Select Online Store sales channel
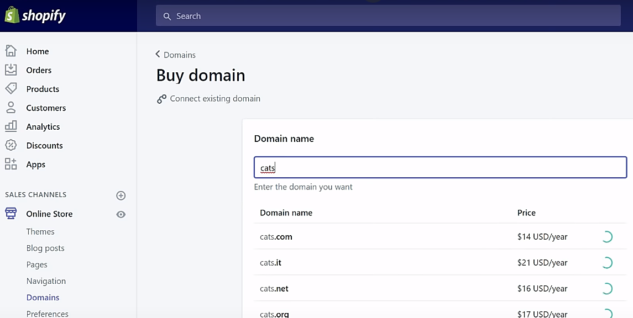Image resolution: width=633 pixels, height=318 pixels. click(49, 214)
